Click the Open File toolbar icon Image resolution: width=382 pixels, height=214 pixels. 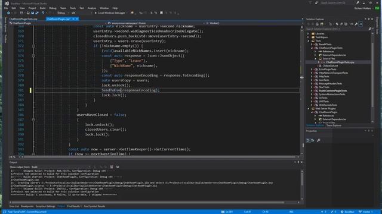pos(28,13)
